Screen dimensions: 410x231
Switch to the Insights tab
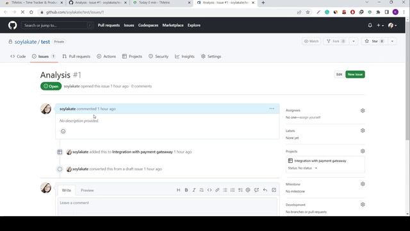pyautogui.click(x=185, y=56)
